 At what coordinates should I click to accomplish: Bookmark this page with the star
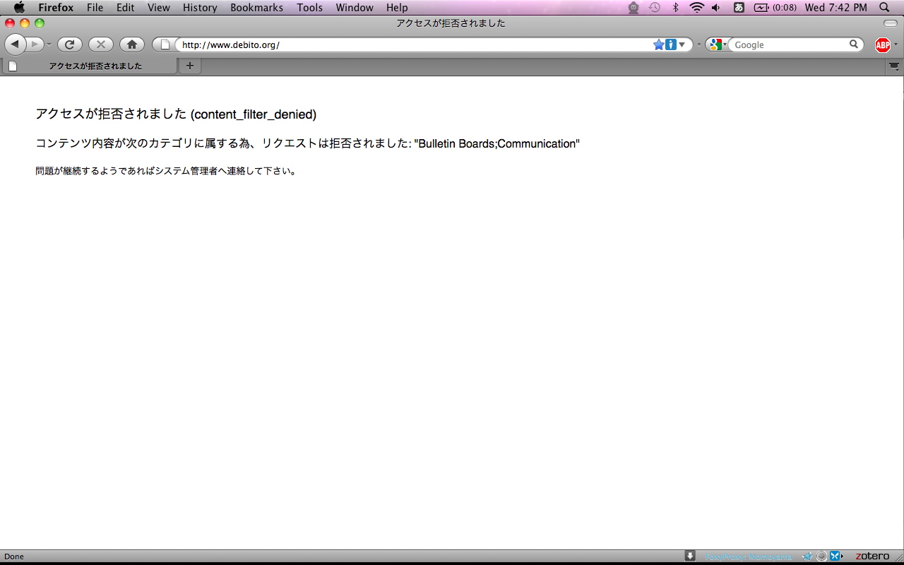coord(659,44)
